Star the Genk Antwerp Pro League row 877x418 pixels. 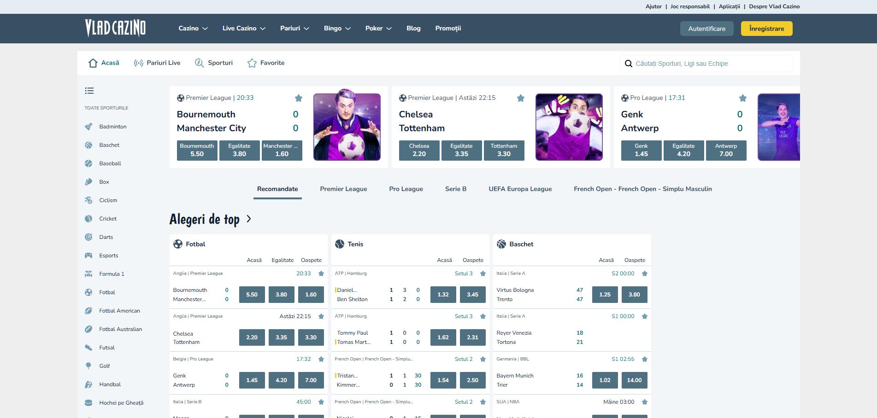point(321,359)
